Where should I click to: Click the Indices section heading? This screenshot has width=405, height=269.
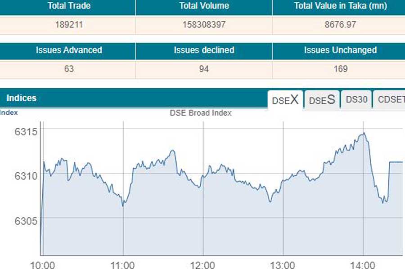[x=22, y=98]
